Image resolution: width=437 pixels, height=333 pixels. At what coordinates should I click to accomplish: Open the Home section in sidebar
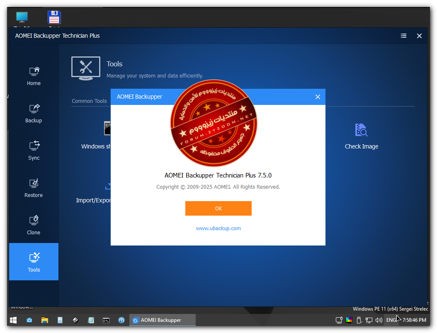coord(34,76)
